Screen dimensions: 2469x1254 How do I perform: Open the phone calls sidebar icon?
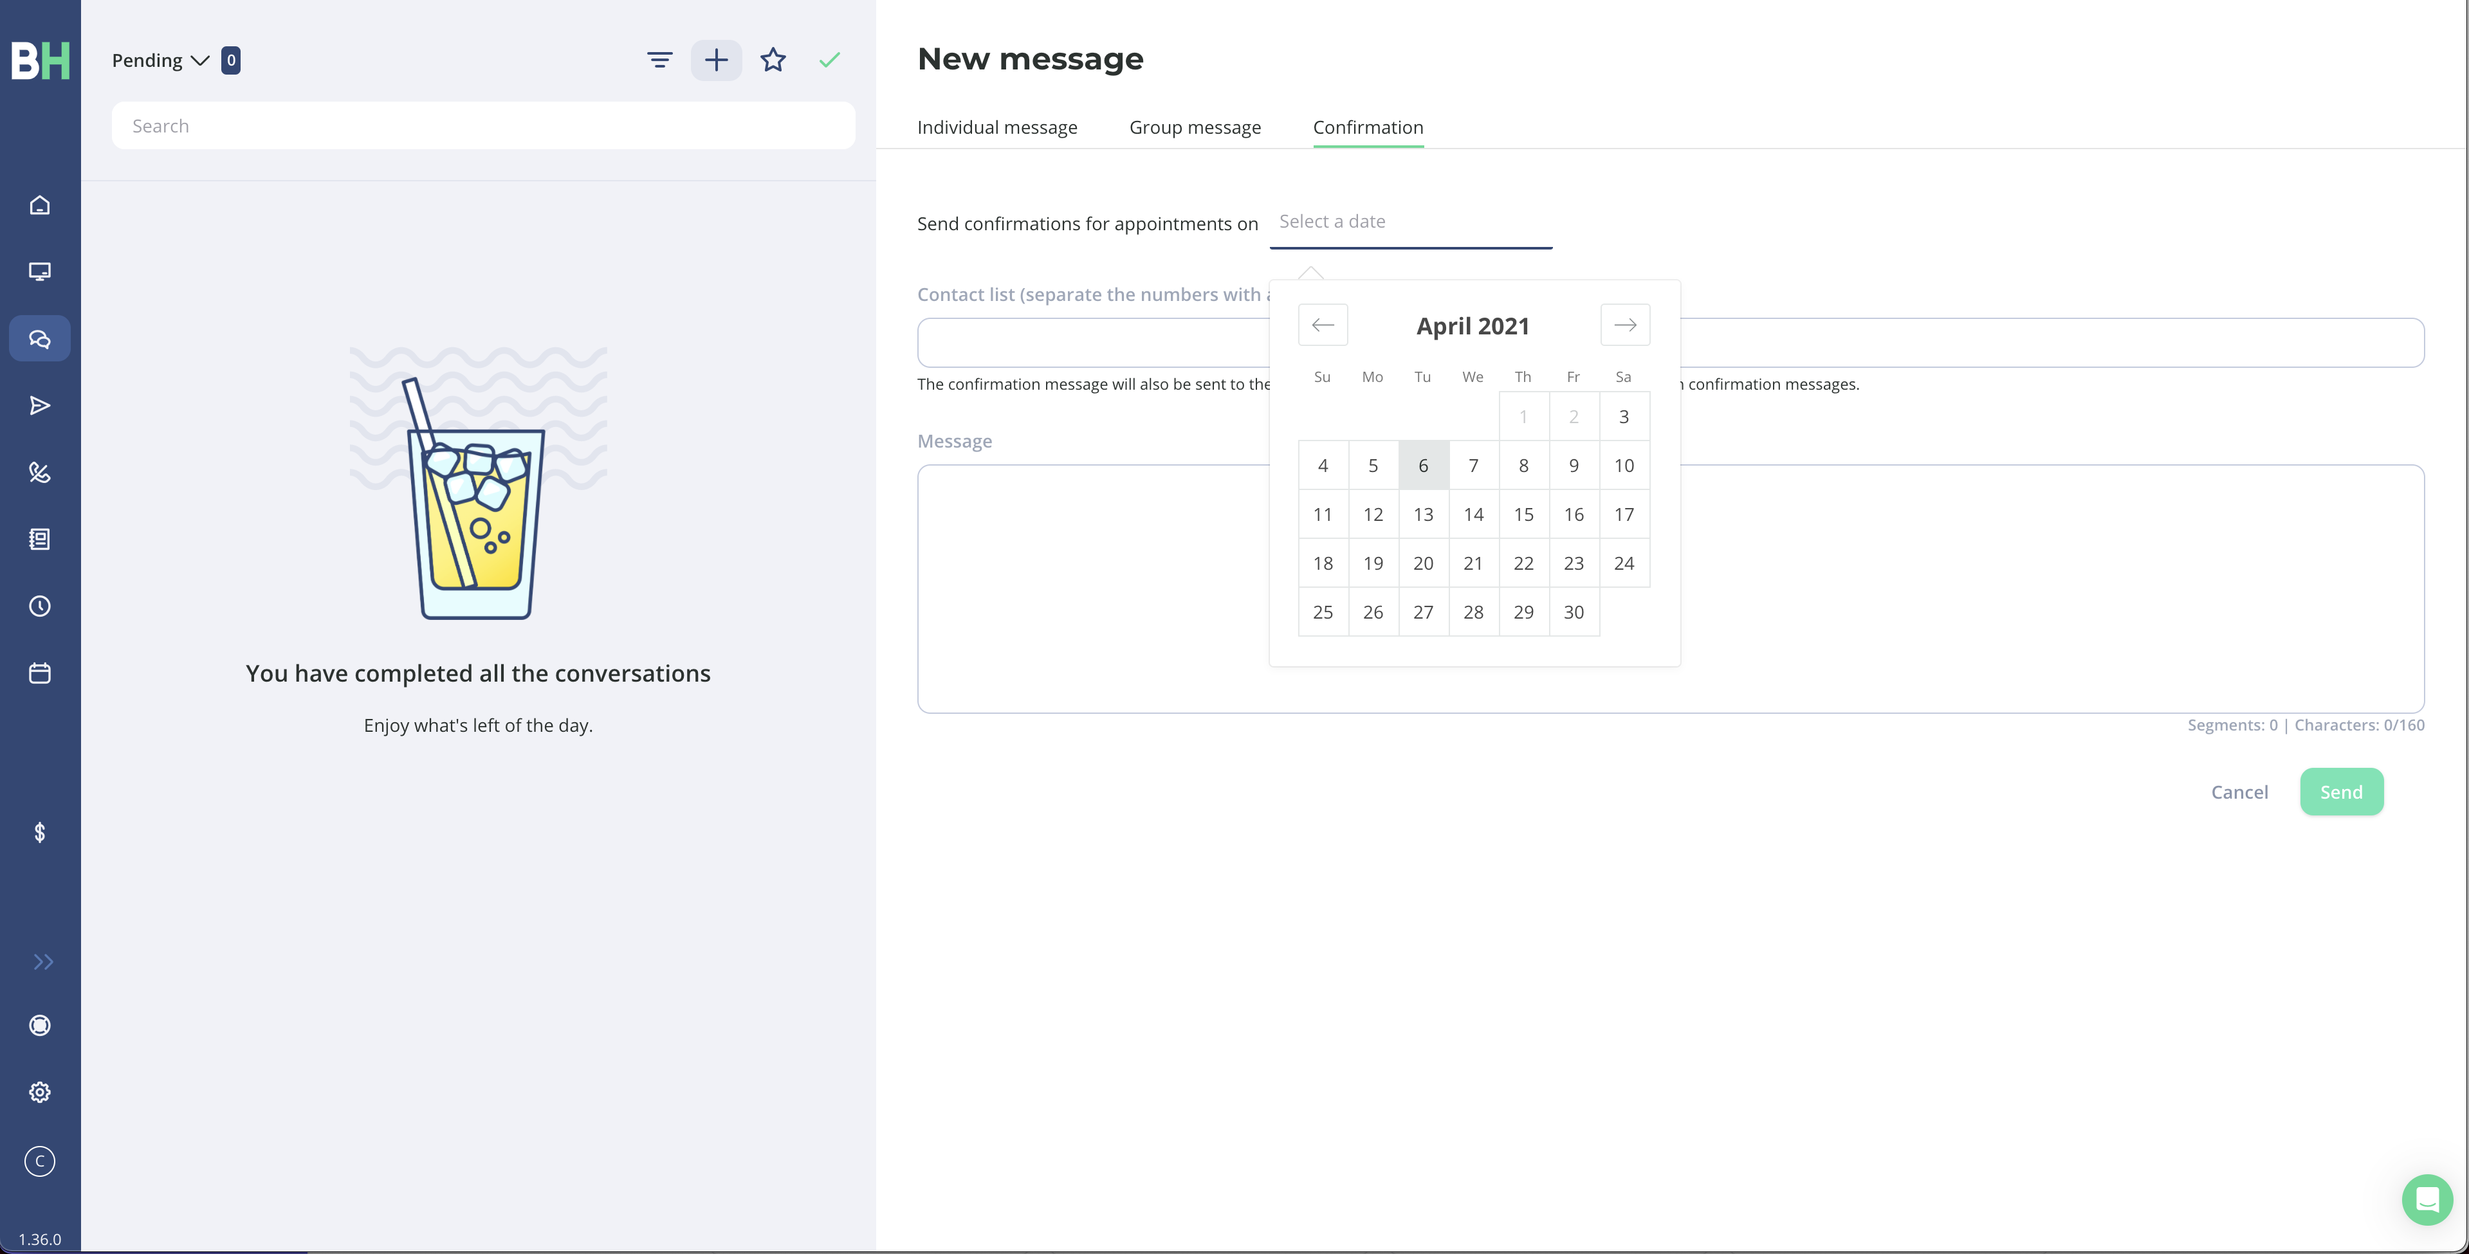click(x=39, y=472)
